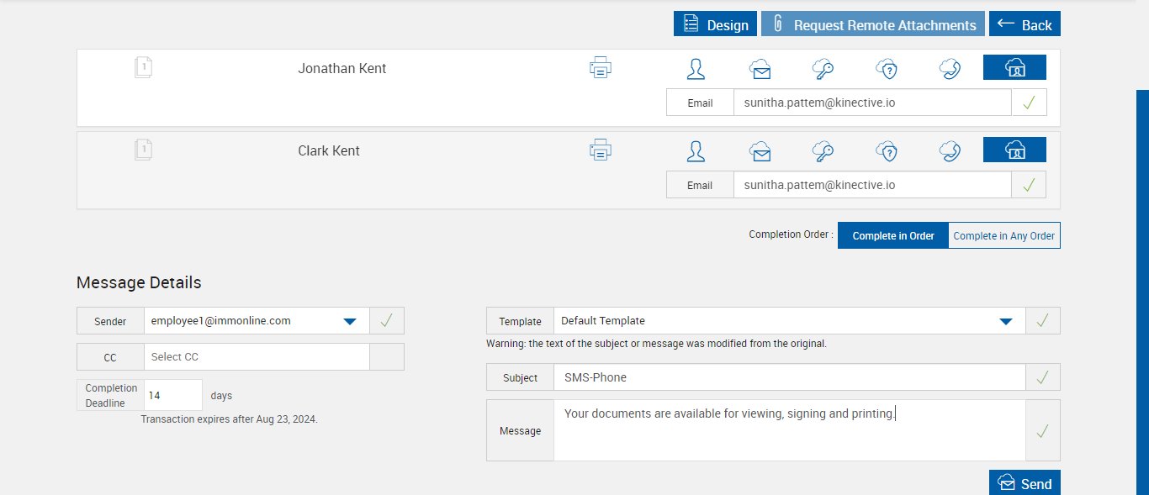Open the Sender email dropdown
This screenshot has width=1149, height=495.
350,321
